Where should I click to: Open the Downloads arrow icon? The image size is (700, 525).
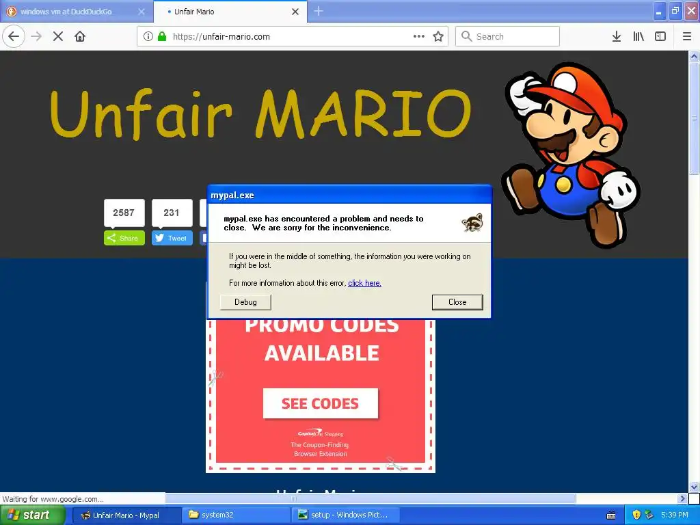click(617, 37)
